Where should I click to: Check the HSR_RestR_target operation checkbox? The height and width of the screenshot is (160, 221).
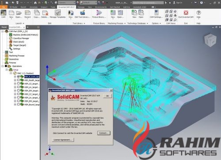point(19,80)
